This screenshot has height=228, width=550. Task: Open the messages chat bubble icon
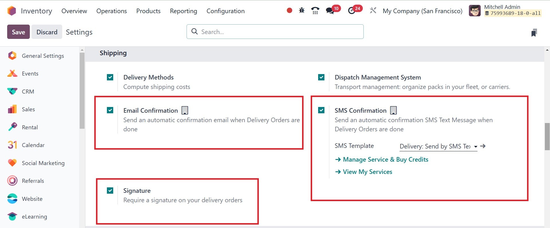click(330, 11)
